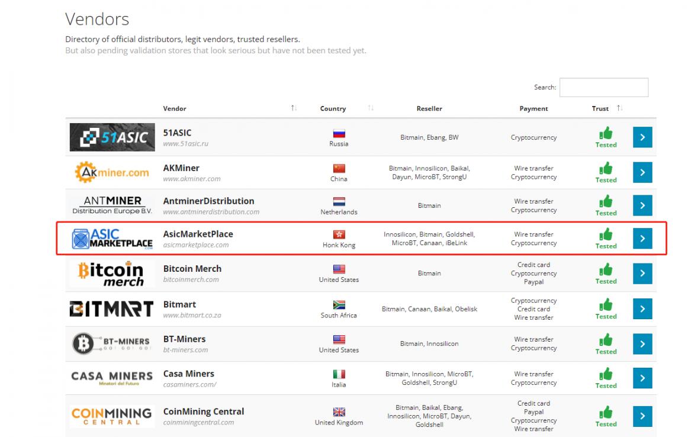This screenshot has height=437, width=688.
Task: Click the Reseller column header
Action: click(429, 109)
